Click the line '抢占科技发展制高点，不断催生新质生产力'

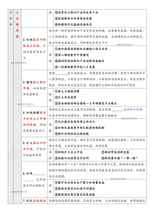pyautogui.click(x=78, y=43)
